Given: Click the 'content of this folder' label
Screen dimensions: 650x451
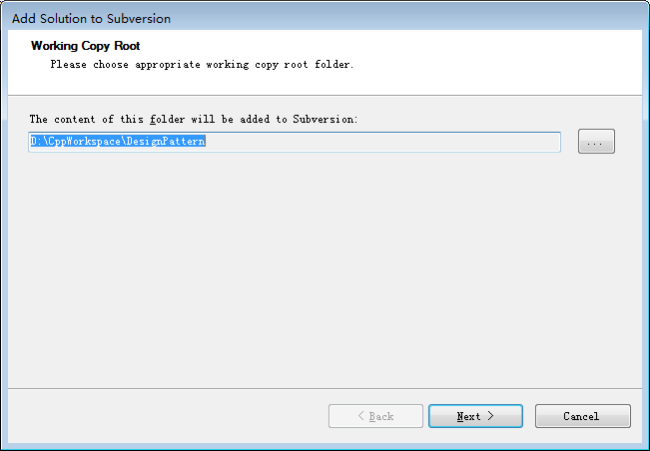Looking at the screenshot, I should 193,120.
